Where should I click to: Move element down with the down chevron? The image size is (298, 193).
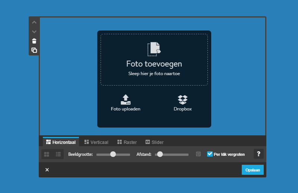click(34, 32)
